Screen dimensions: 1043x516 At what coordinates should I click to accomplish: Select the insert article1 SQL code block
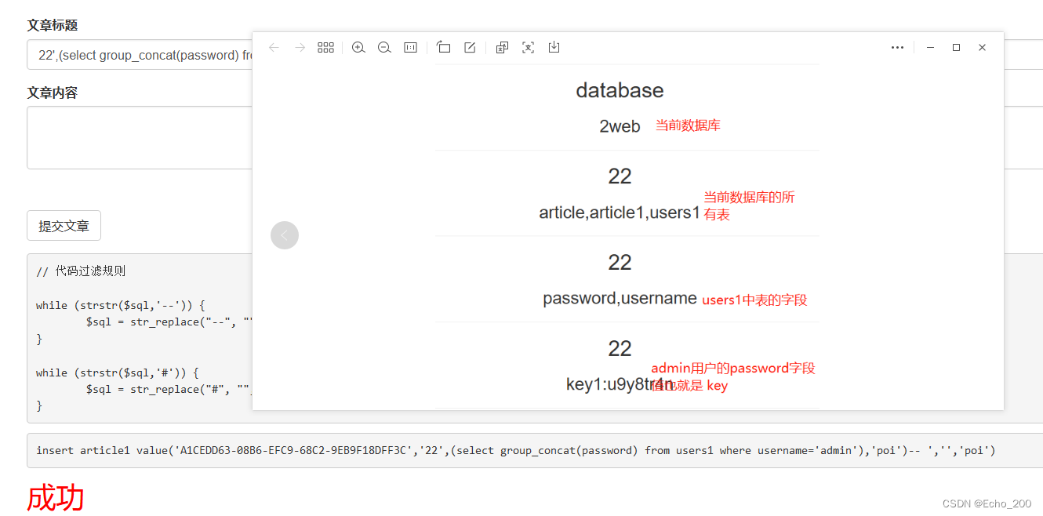(518, 450)
